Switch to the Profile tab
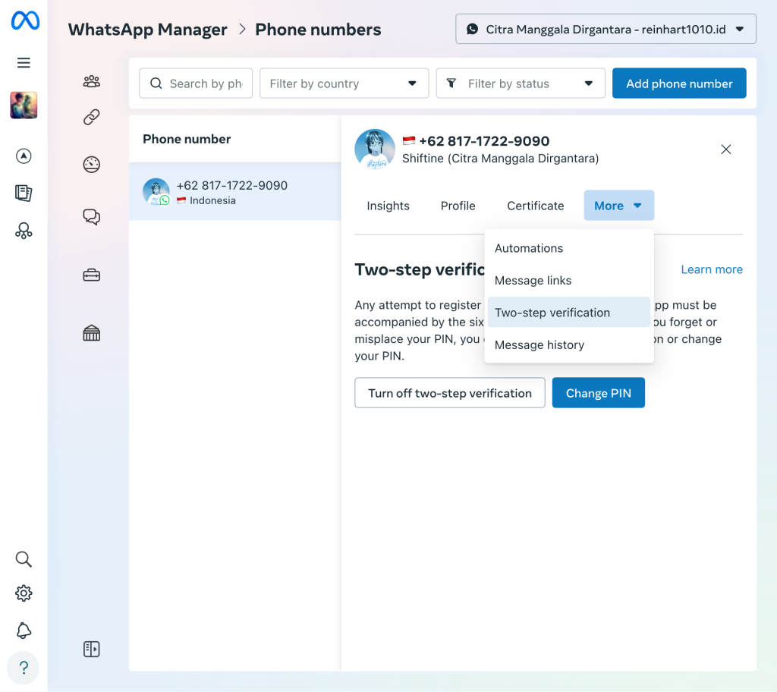 [x=458, y=205]
